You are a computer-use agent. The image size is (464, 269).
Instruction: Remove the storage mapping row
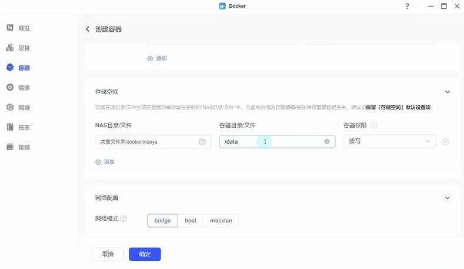point(445,142)
